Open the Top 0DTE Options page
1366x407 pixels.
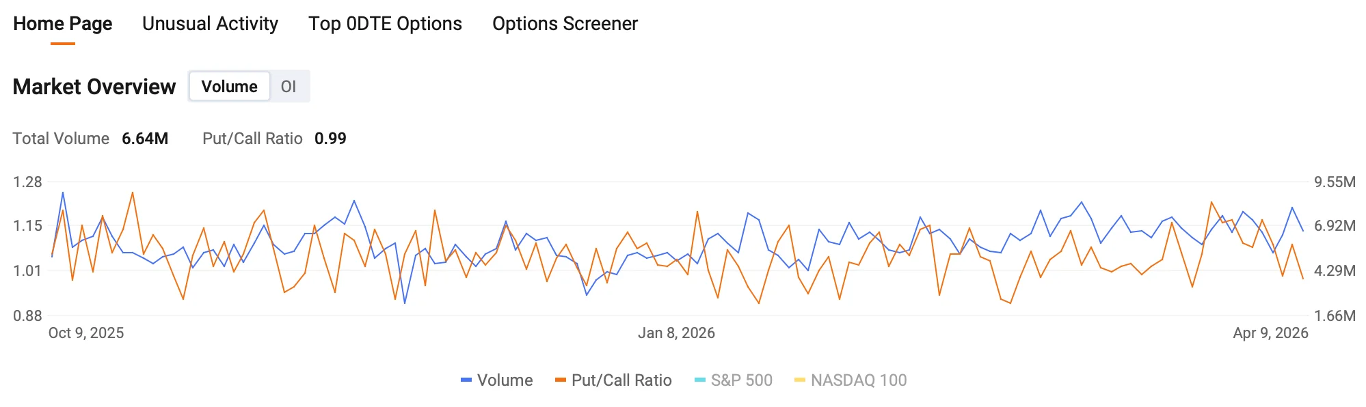point(386,23)
